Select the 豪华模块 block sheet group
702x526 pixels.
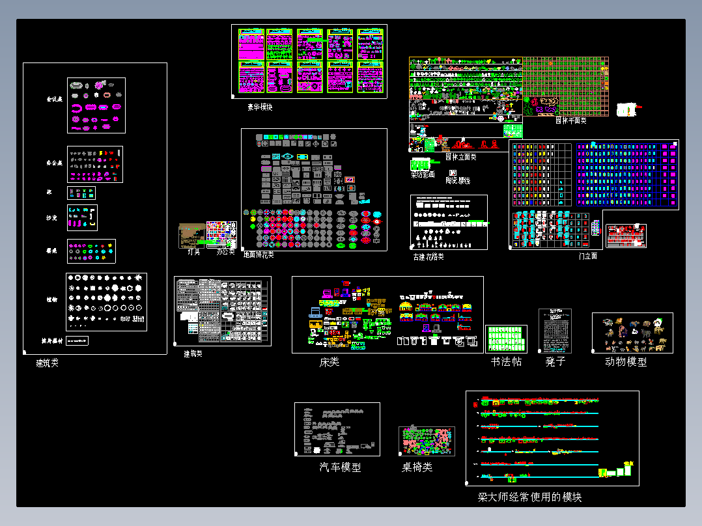point(309,61)
